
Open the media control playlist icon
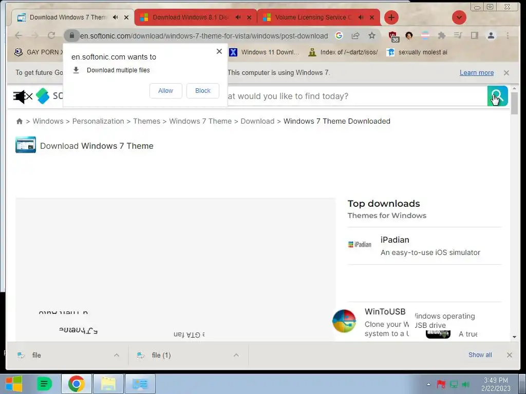click(458, 35)
